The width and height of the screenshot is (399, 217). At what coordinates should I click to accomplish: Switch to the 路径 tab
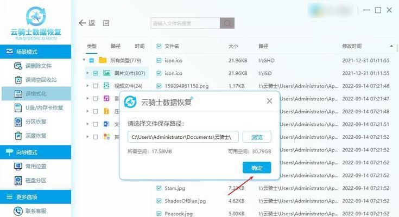click(x=116, y=46)
